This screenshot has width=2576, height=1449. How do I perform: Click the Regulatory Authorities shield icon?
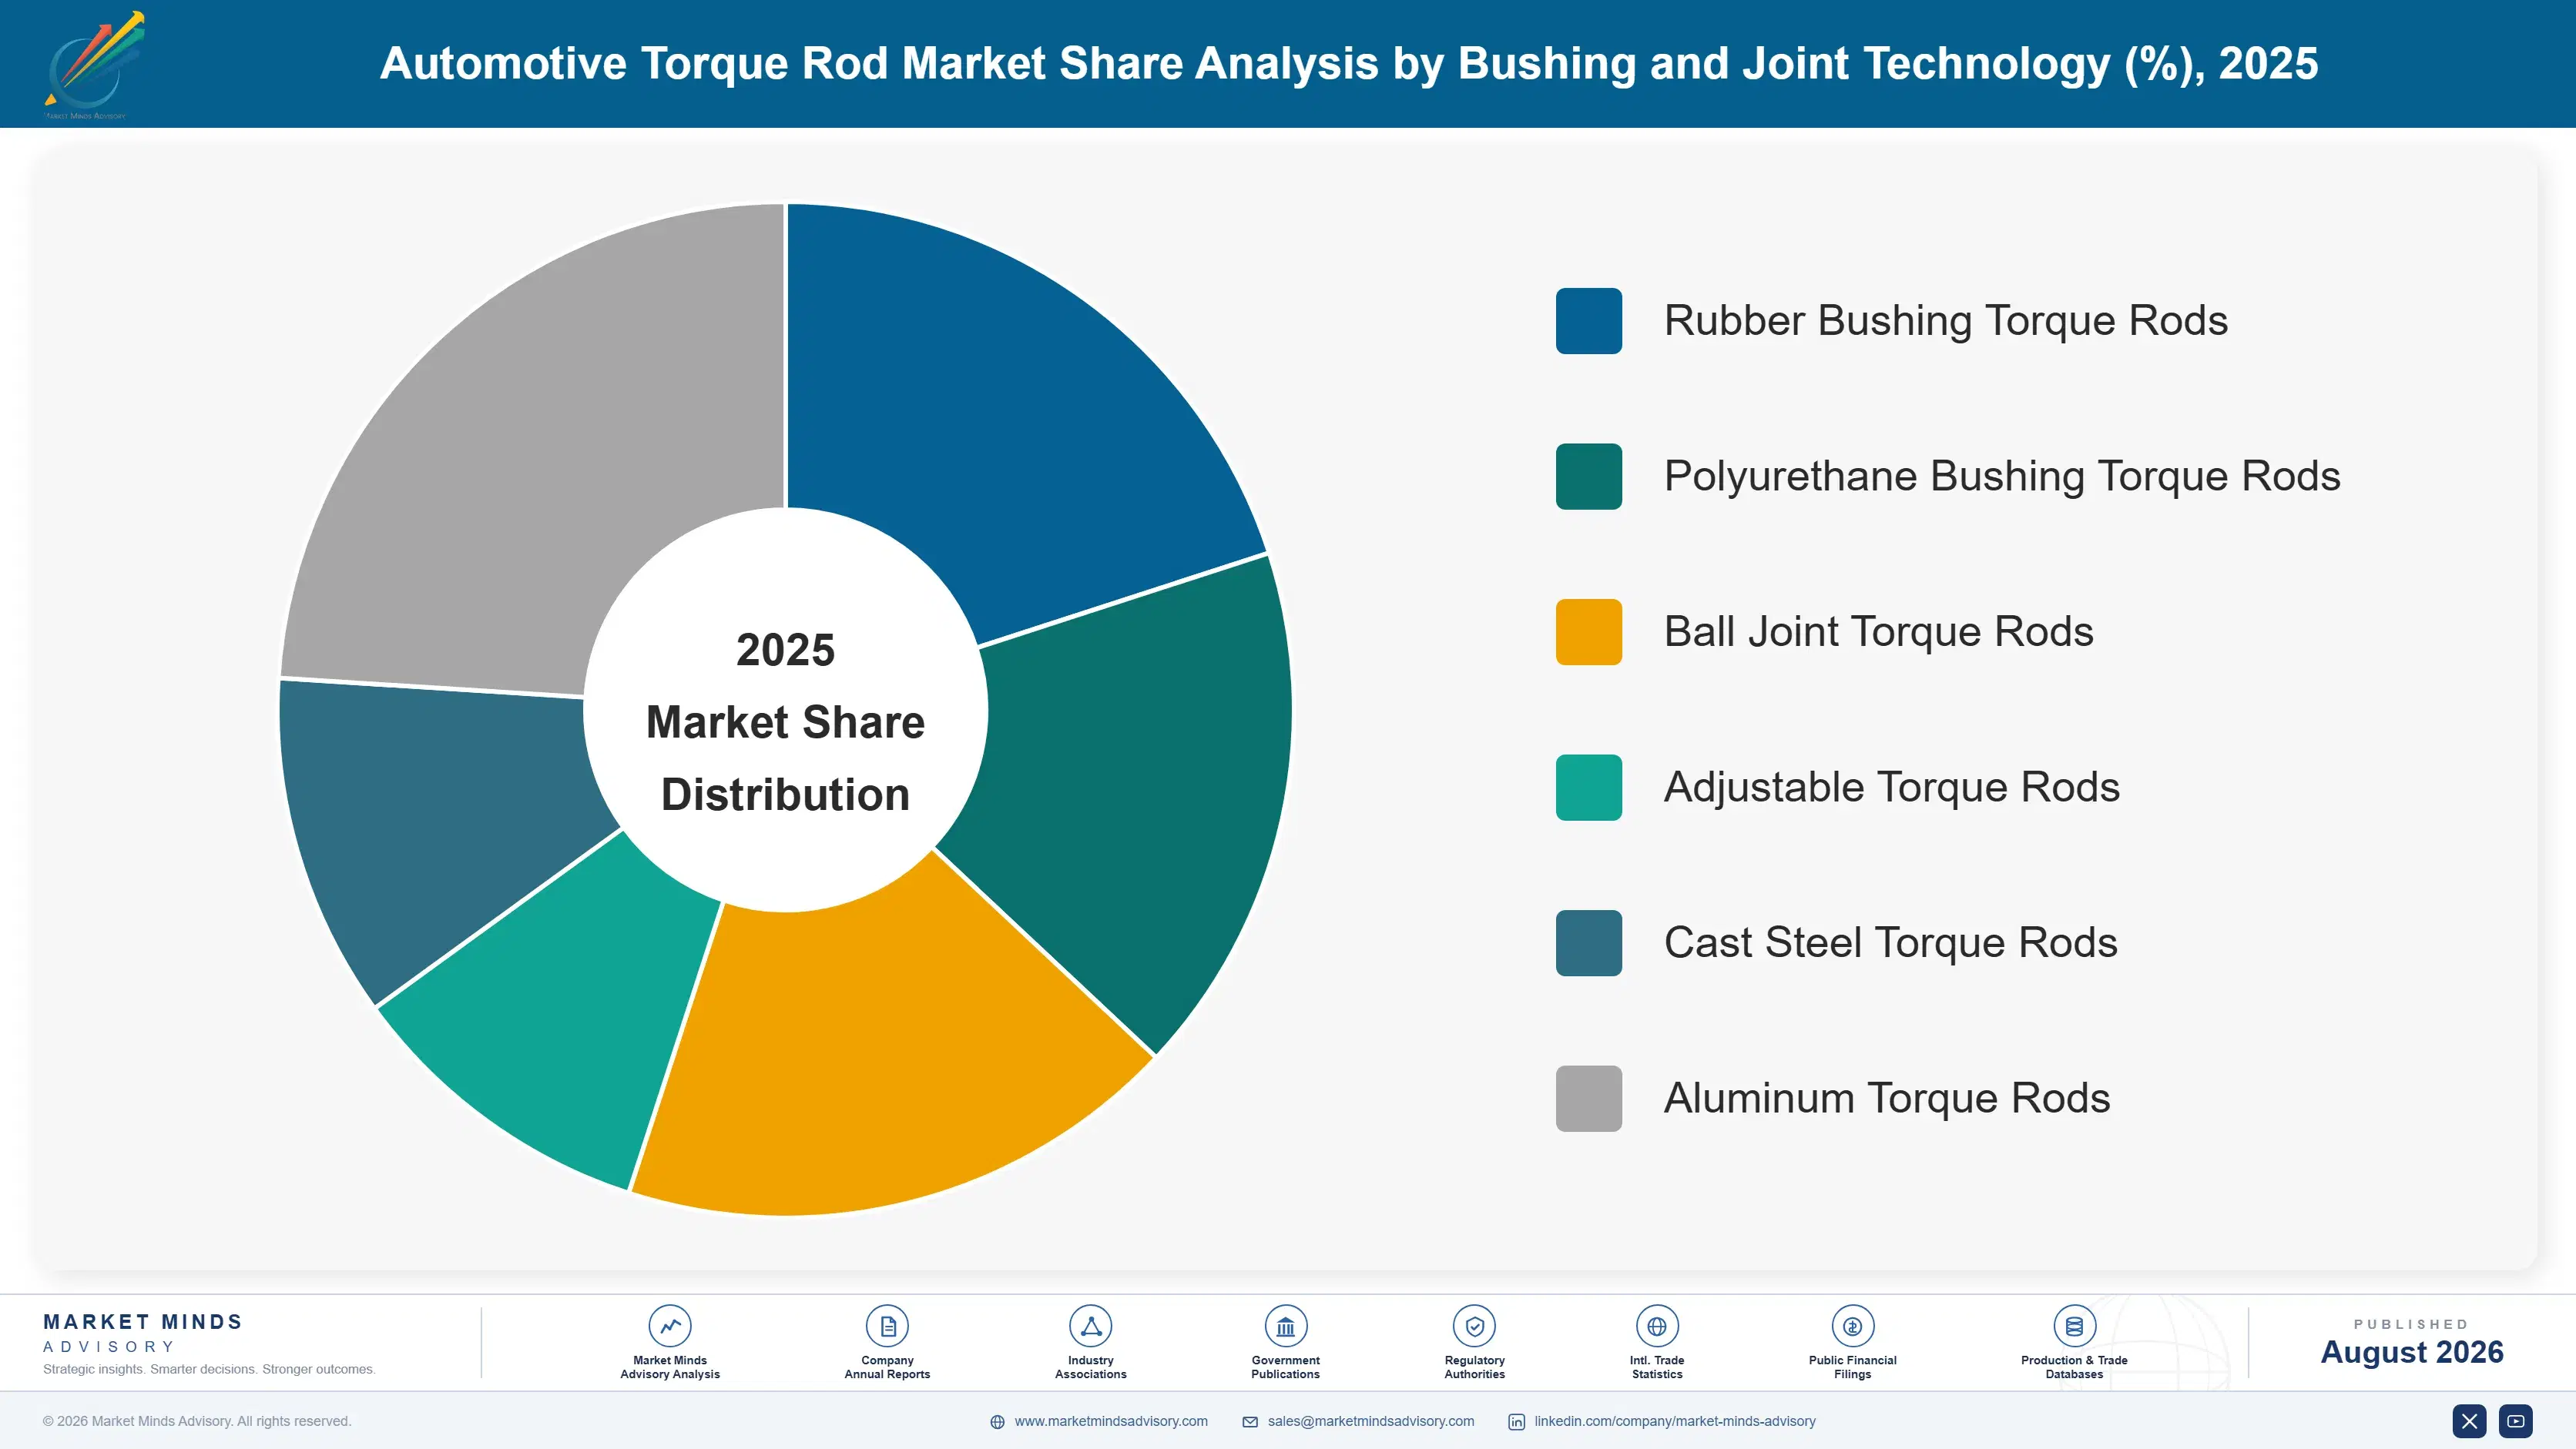[1474, 1326]
